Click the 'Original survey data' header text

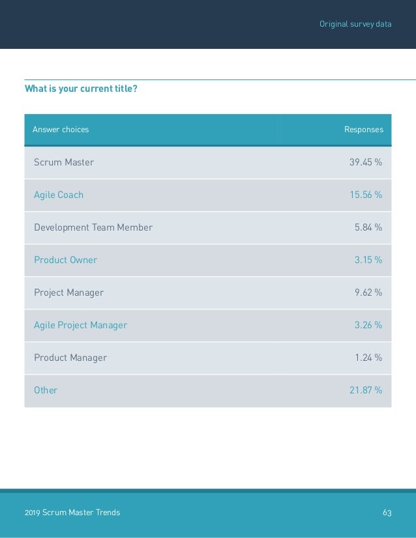355,24
